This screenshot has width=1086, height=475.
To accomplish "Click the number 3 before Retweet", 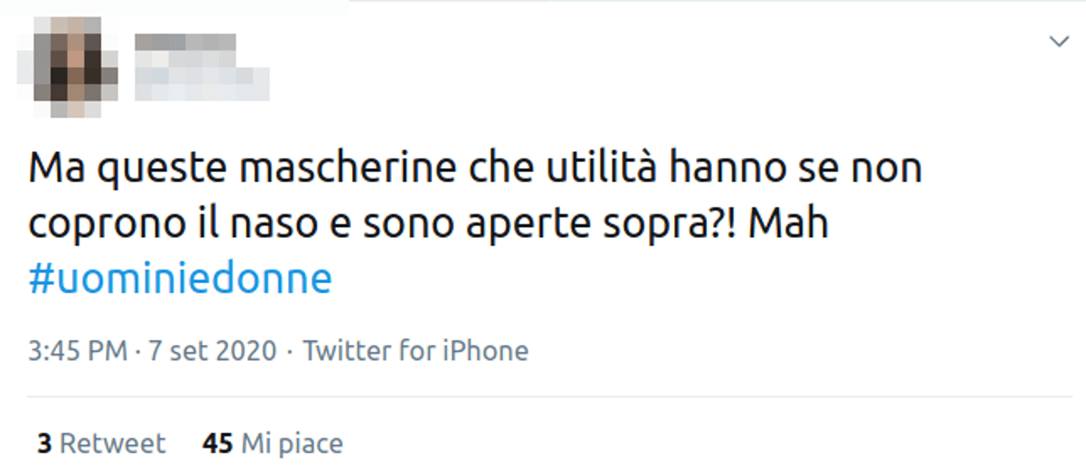I will (x=43, y=444).
